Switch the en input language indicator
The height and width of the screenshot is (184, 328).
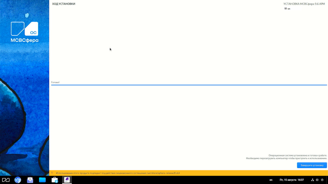[271, 180]
